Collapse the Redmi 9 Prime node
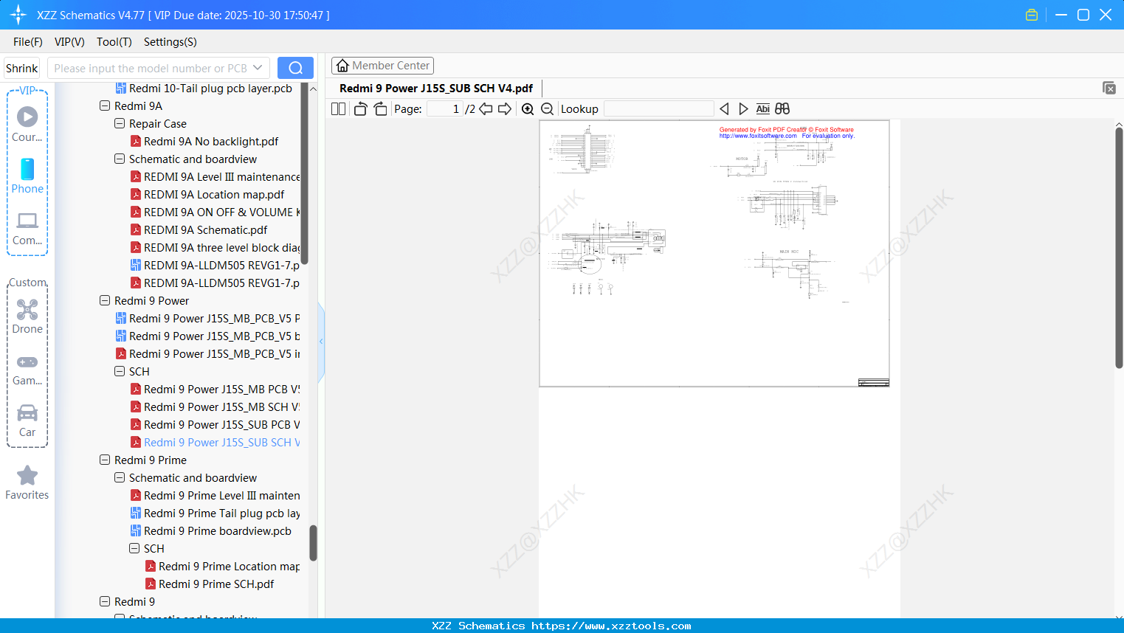1124x633 pixels. coord(105,460)
